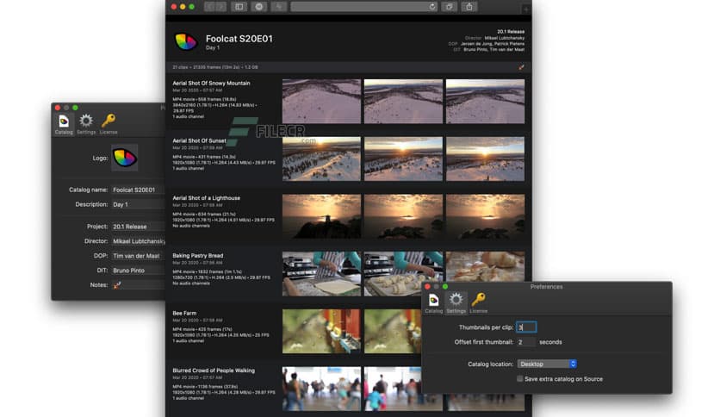Screen dimensions: 720x417
Task: Open first Baking Pastry Bread thumbnail
Action: coord(321,274)
